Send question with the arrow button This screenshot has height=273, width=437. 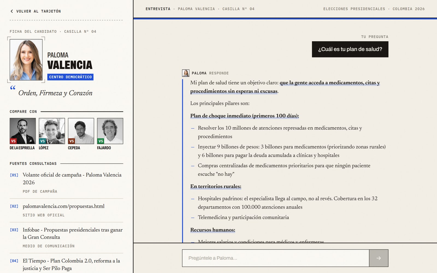(x=379, y=258)
